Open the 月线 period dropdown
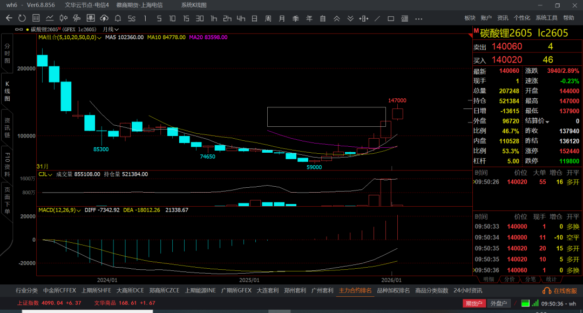The height and width of the screenshot is (313, 583). [111, 29]
